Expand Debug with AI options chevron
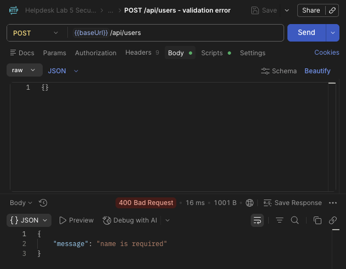Image resolution: width=346 pixels, height=269 pixels. [x=168, y=220]
